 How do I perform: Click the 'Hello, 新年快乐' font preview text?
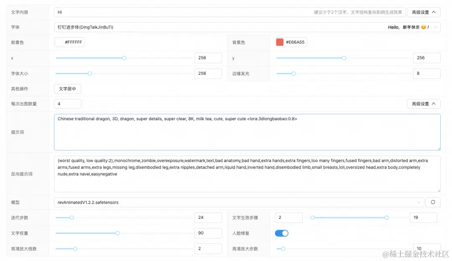tap(408, 27)
